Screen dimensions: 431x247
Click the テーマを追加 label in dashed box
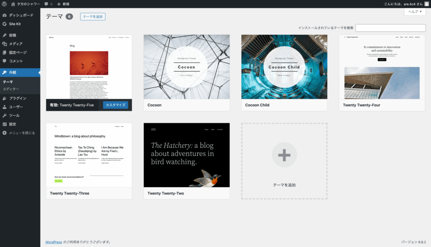point(284,185)
